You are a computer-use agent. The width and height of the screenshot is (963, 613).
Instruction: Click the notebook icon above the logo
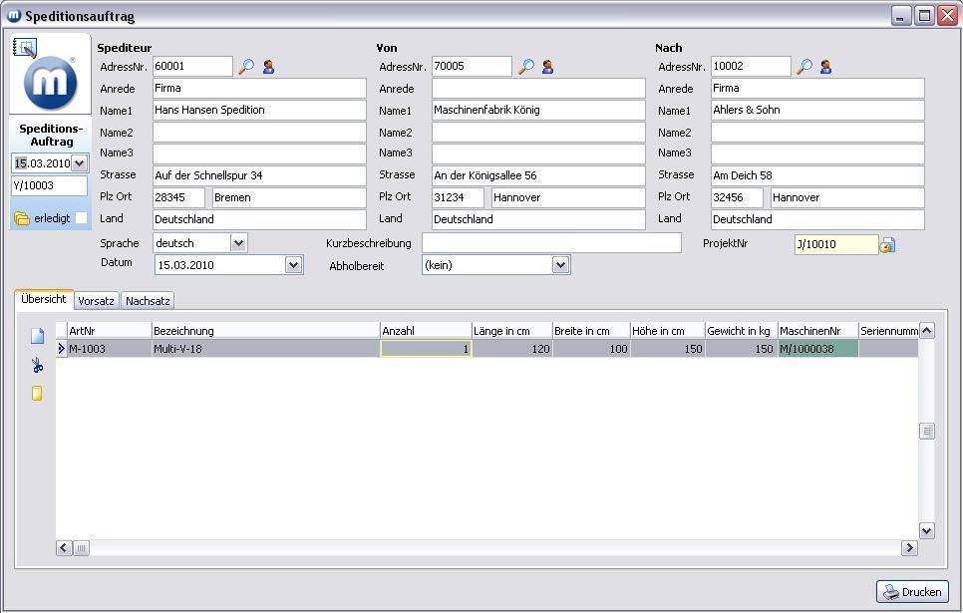[25, 48]
